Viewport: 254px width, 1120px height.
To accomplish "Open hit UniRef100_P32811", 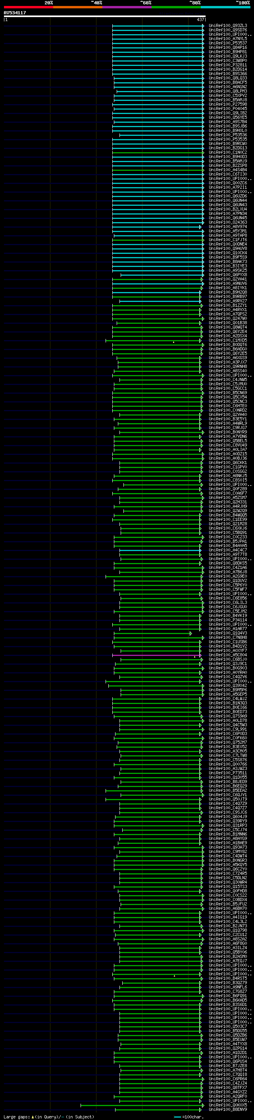I will [227, 65].
